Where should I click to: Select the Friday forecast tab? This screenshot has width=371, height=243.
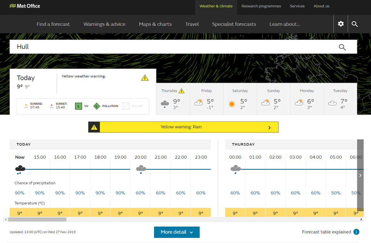tap(207, 99)
